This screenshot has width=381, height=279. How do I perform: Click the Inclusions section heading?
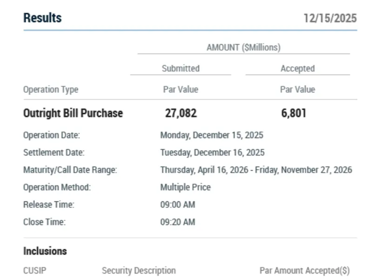45,251
